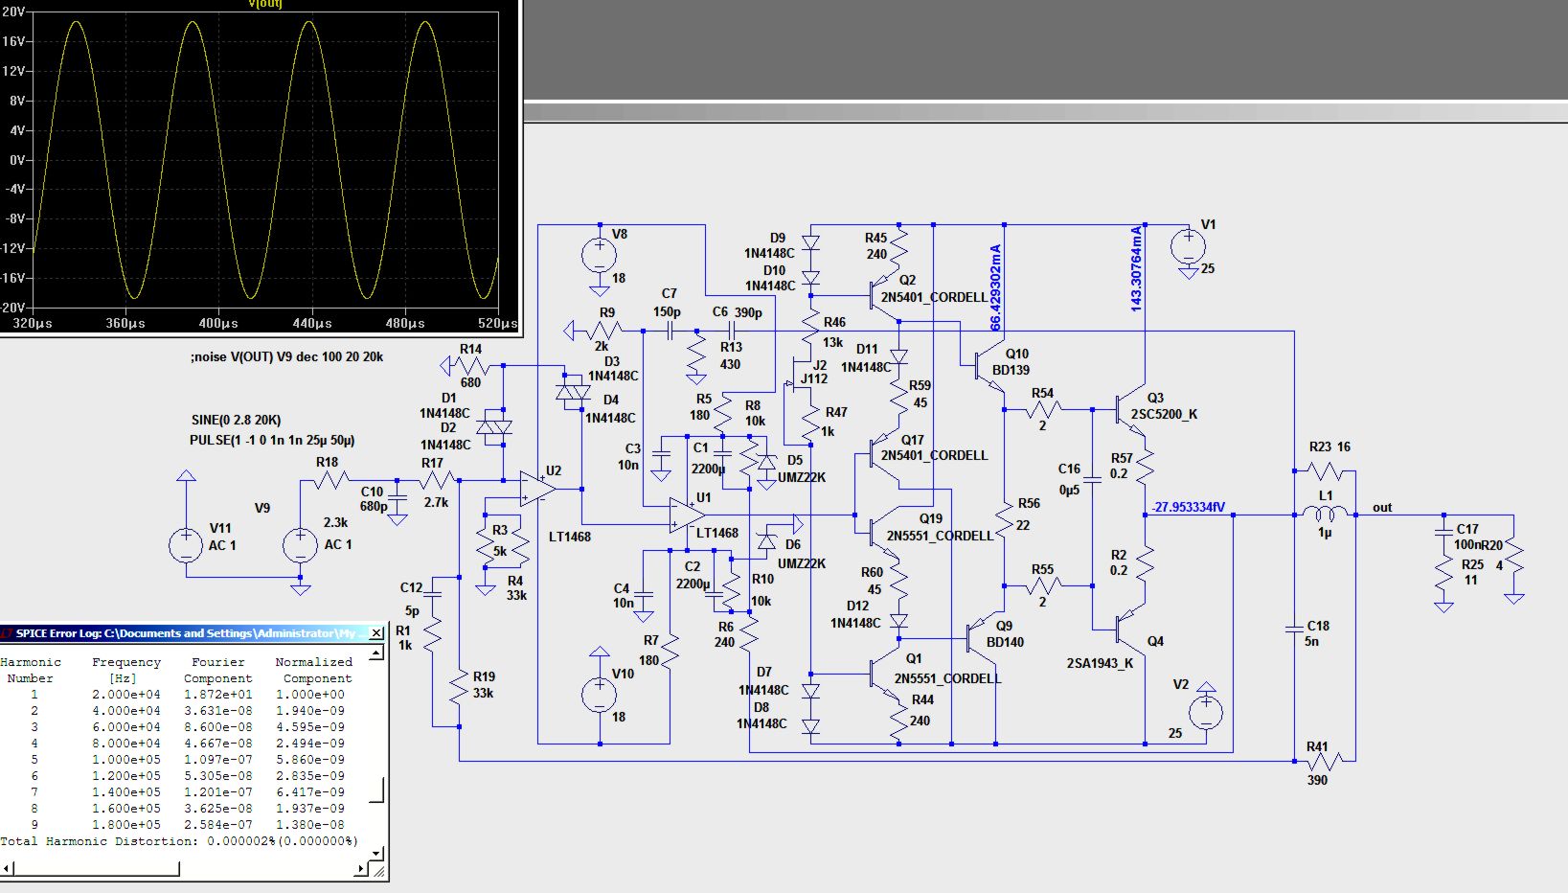Viewport: 1568px width, 893px height.
Task: Select the V8 voltage source symbol
Action: 600,255
